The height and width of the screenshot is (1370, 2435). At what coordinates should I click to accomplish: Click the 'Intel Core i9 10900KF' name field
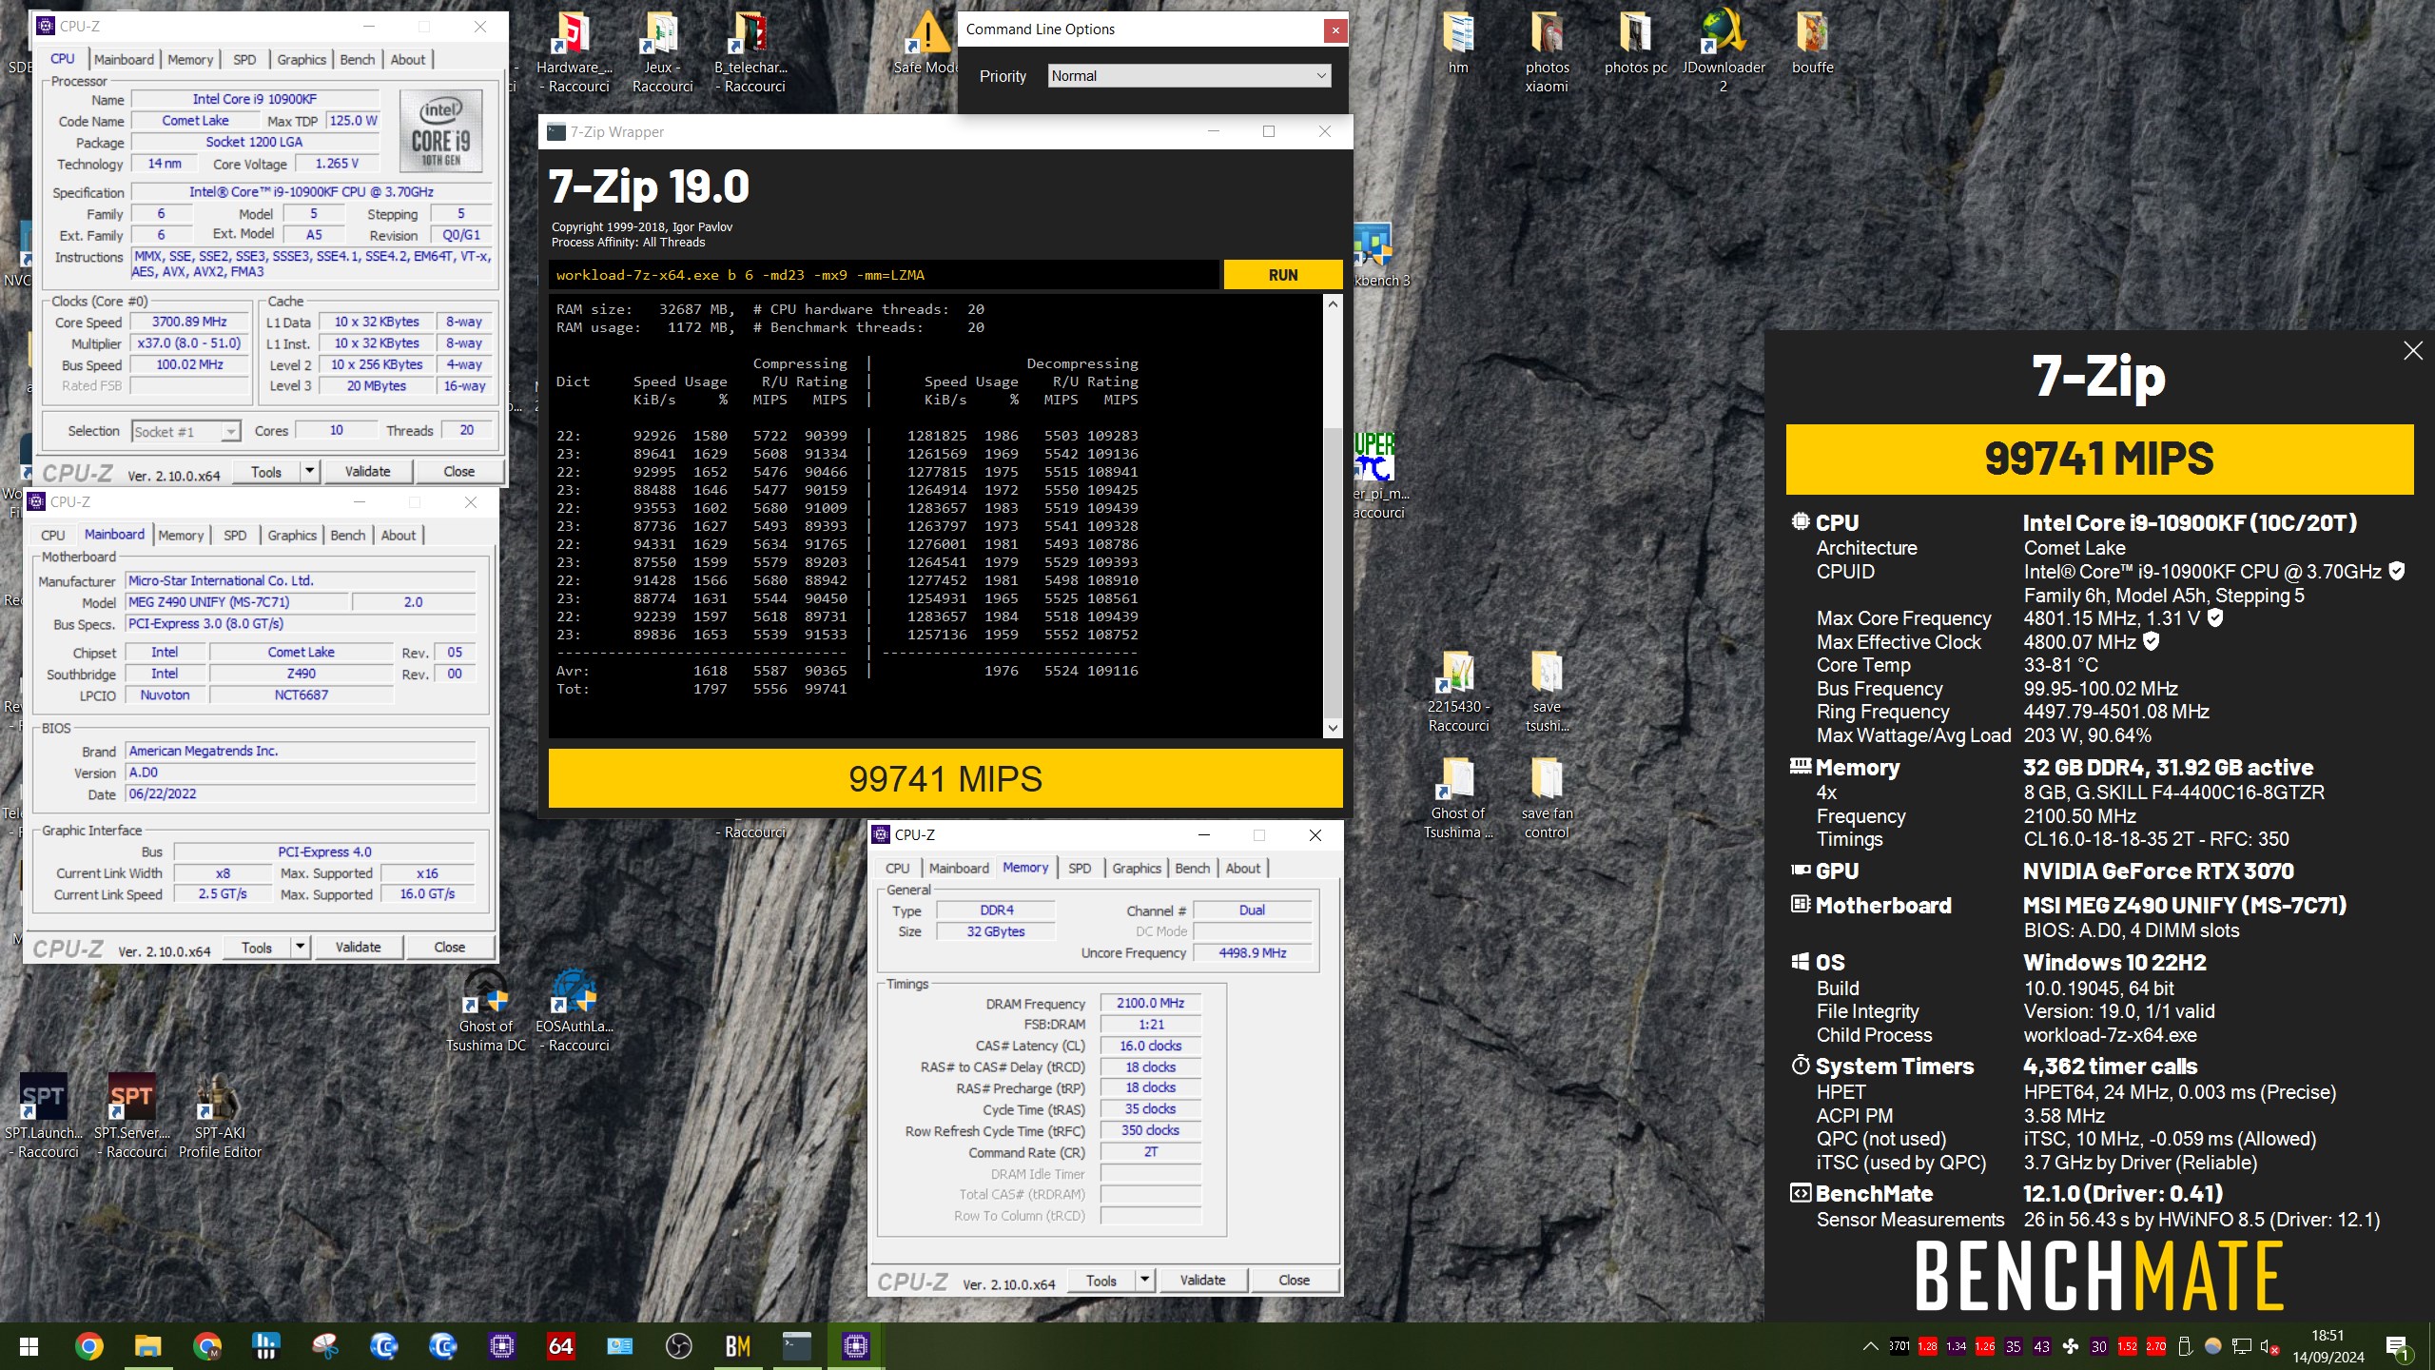(255, 99)
